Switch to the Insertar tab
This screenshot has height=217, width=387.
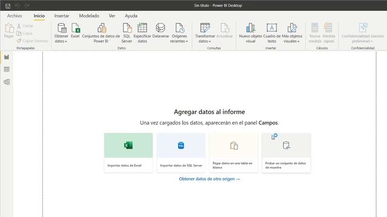point(62,16)
